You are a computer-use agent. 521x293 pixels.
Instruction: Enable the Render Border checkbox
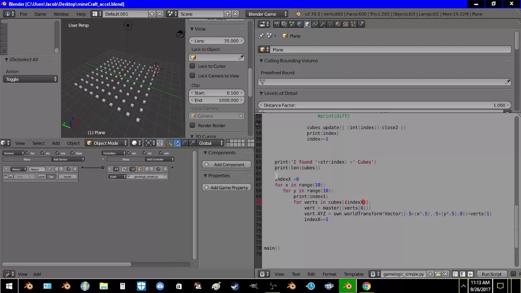193,125
